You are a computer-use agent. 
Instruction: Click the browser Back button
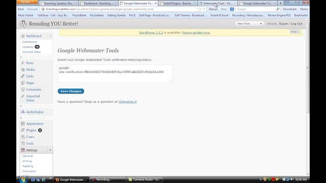point(21,9)
